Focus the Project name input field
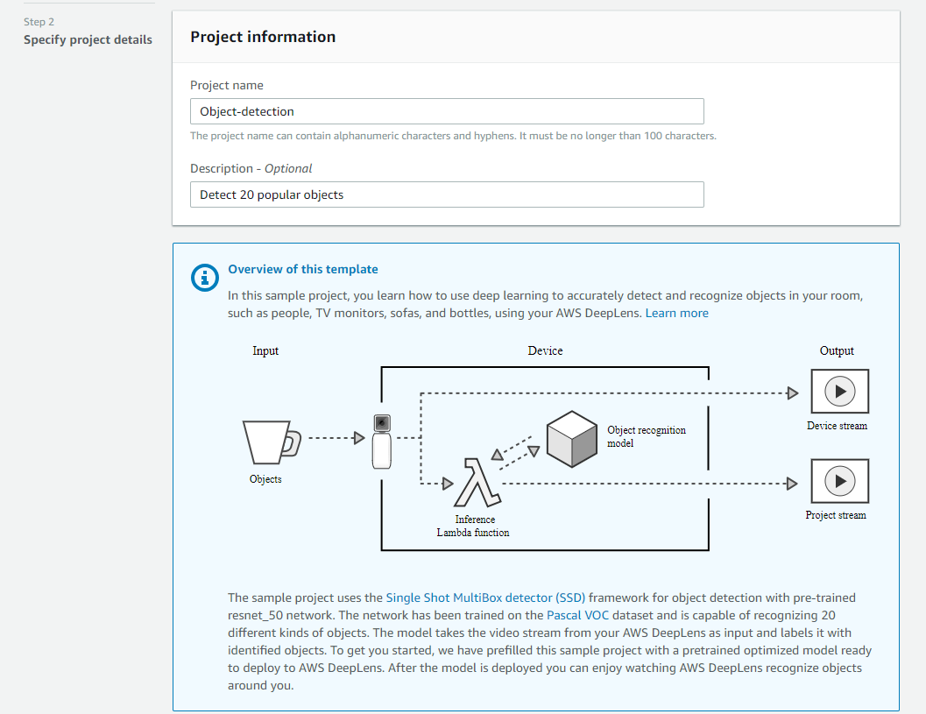The width and height of the screenshot is (926, 714). click(x=447, y=111)
